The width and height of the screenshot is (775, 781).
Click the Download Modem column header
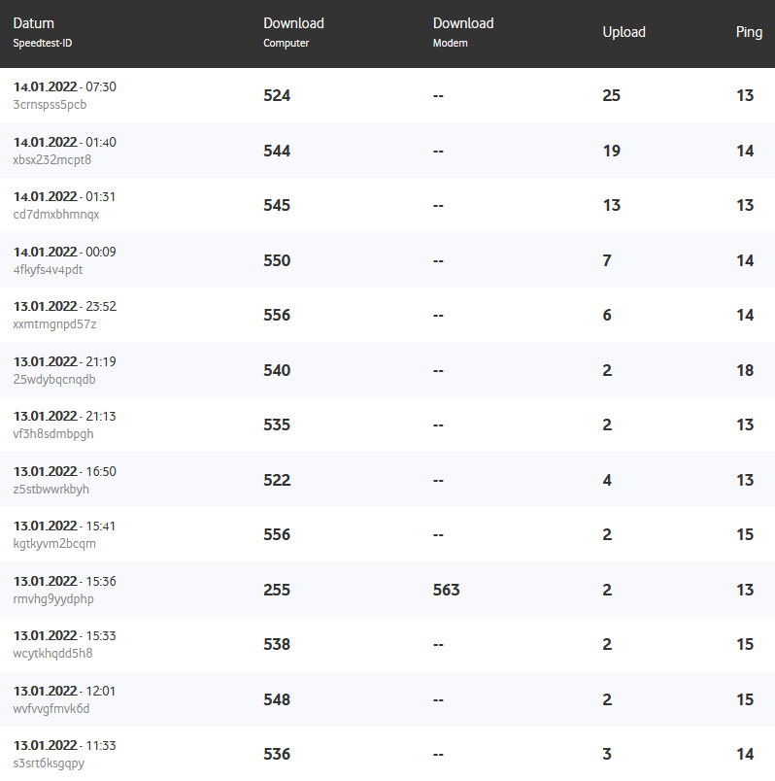pyautogui.click(x=463, y=23)
